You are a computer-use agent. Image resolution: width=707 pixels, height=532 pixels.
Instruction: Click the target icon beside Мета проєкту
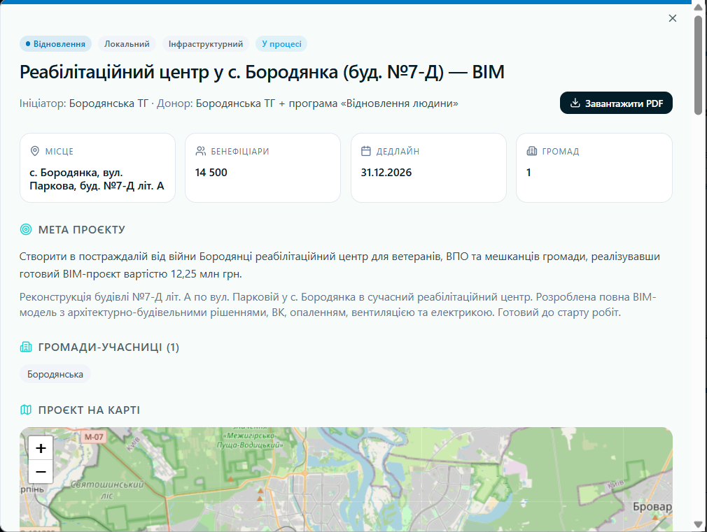26,229
